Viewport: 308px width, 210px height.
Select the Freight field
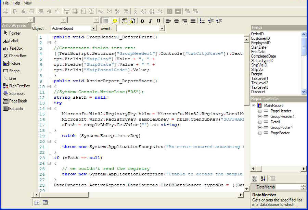coord(257,74)
